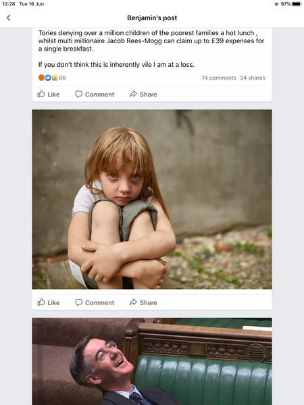Tap the thumbs-up icon below the girl's photo
The height and width of the screenshot is (405, 304).
(41, 302)
